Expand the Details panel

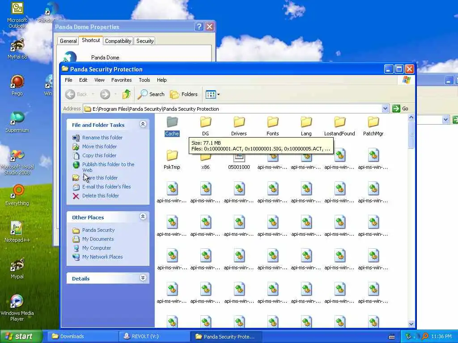click(x=143, y=278)
